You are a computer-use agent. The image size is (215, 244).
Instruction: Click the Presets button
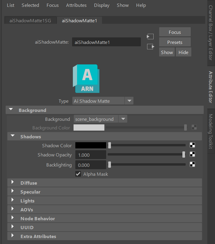pos(175,42)
